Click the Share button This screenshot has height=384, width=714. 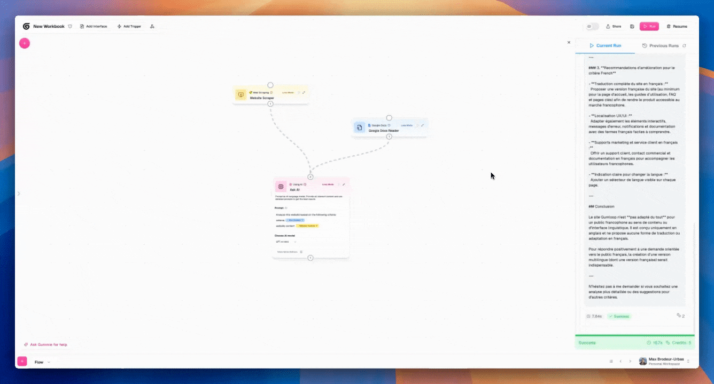click(614, 26)
